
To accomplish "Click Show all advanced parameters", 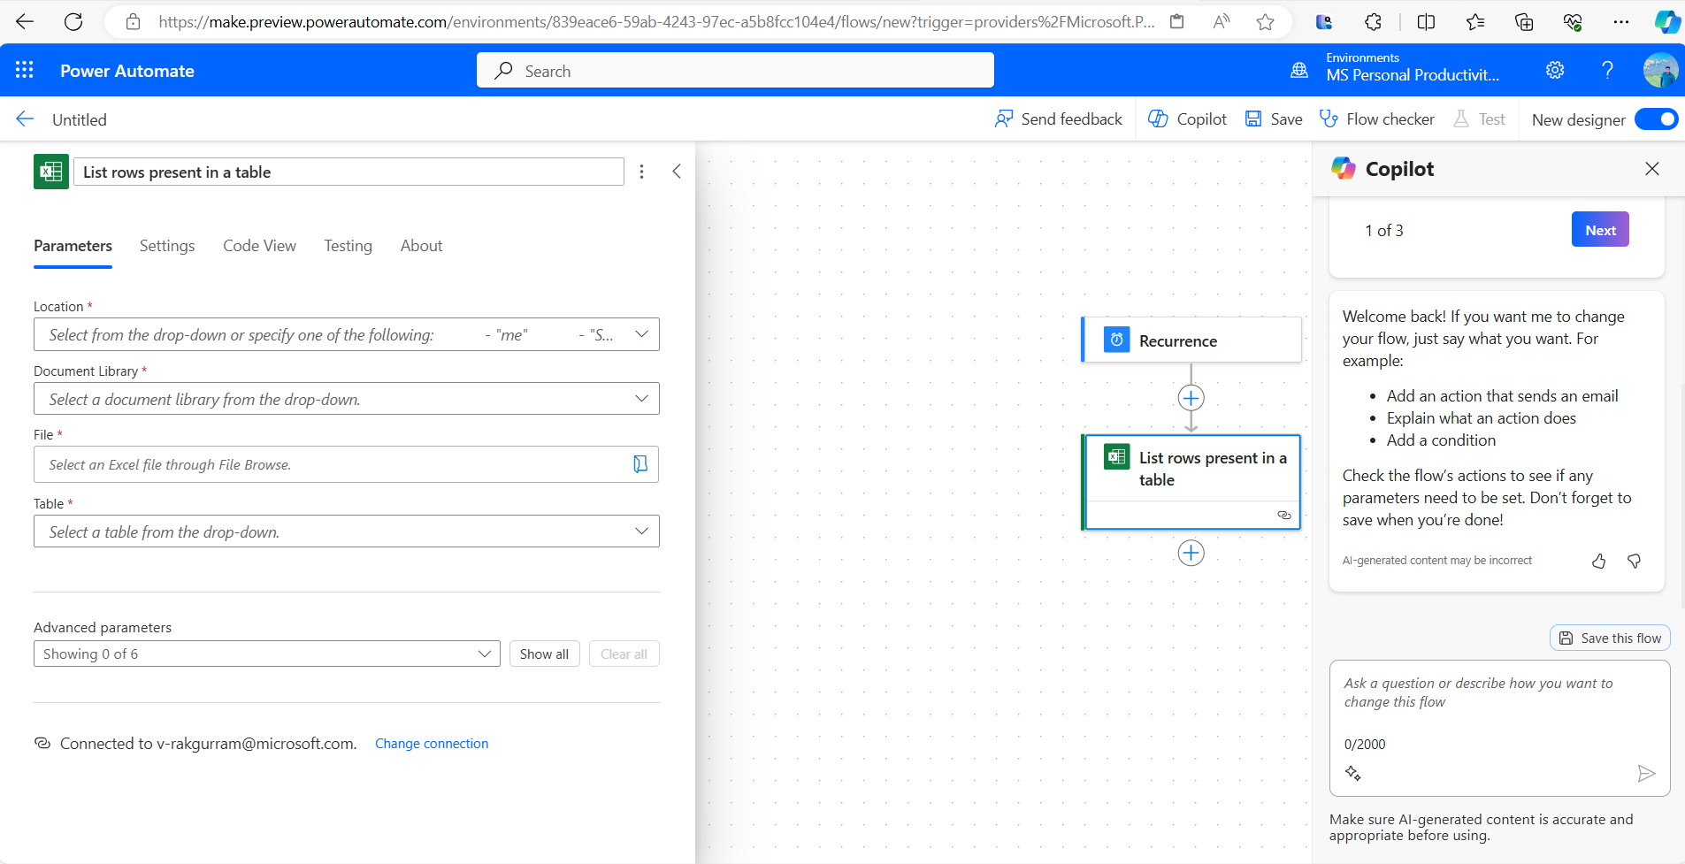I will click(x=544, y=654).
